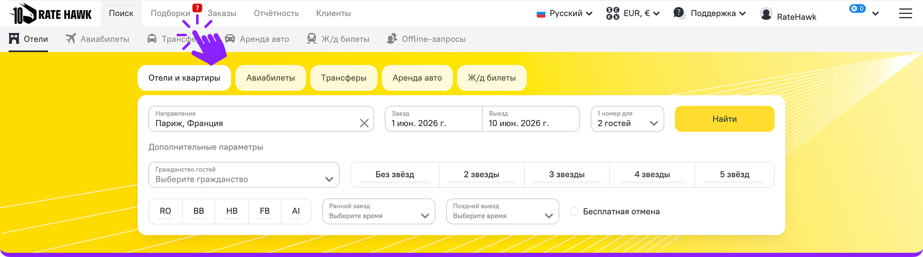Open the Заказы menu item
This screenshot has height=257, width=923.
point(222,13)
